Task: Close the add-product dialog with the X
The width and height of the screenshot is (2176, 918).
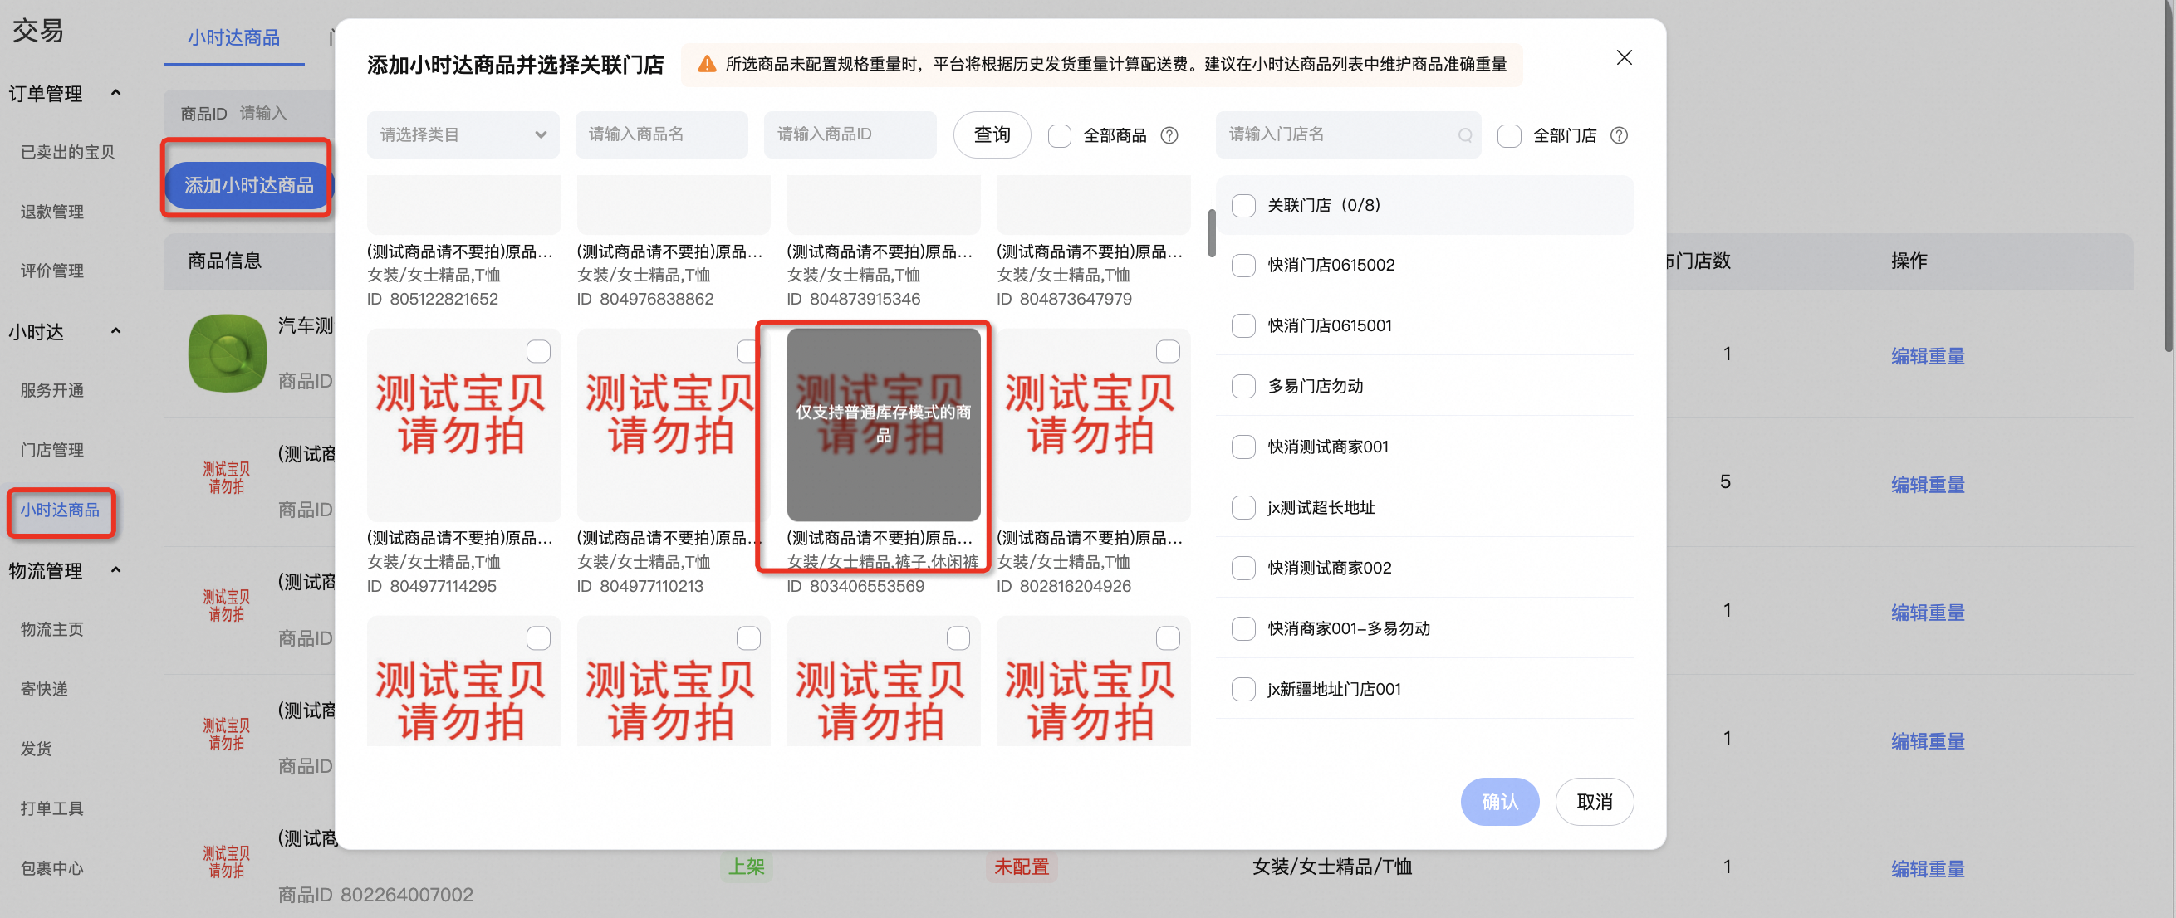Action: 1624,57
